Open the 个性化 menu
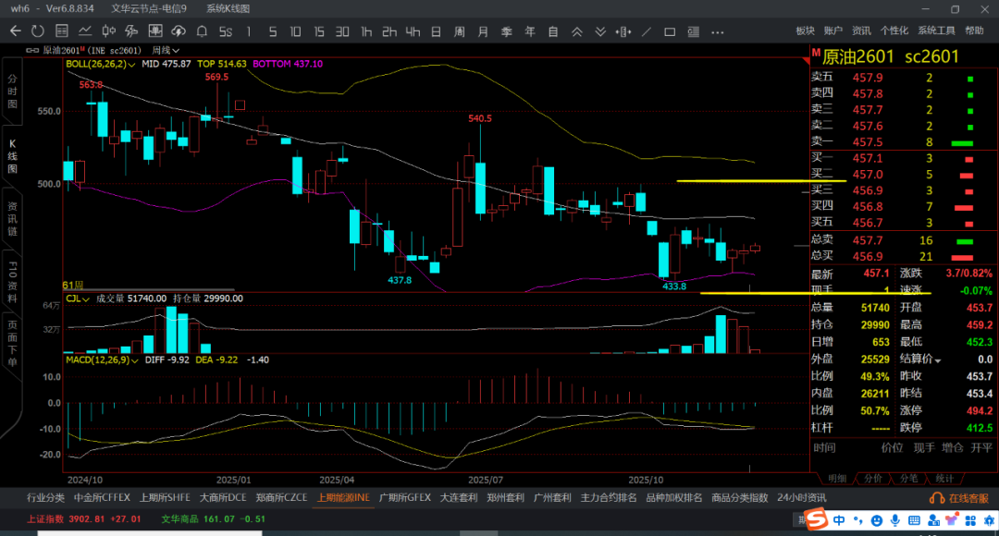The image size is (999, 536). pos(894,30)
